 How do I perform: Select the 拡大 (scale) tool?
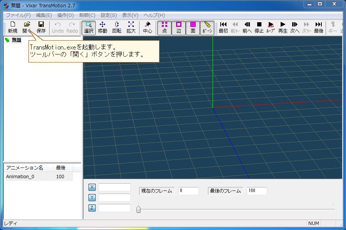tap(131, 27)
